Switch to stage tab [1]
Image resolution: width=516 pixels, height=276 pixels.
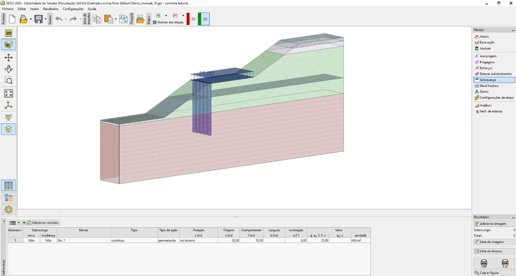click(x=193, y=19)
